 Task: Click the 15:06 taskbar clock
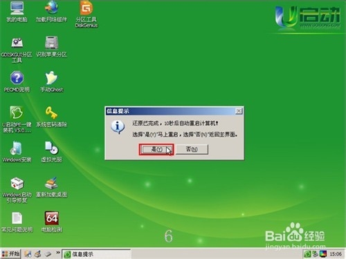pos(336,254)
